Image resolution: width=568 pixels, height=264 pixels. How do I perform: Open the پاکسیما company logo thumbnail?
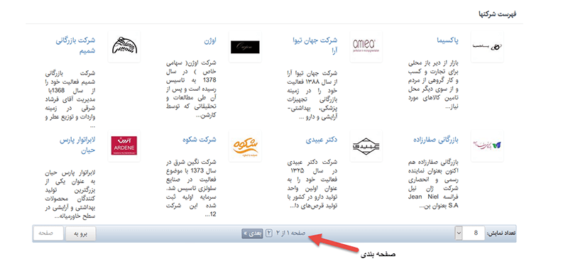(487, 47)
